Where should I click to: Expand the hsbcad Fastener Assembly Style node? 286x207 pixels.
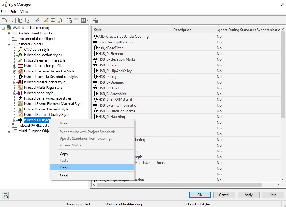pos(14,72)
